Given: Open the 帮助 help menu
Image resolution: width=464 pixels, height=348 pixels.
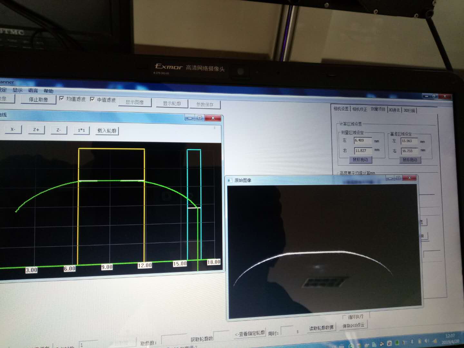Looking at the screenshot, I should 48,91.
